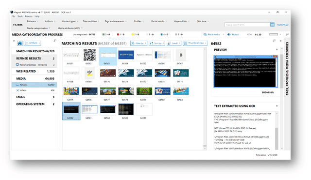This screenshot has height=180, width=311.
Task: Expand the Skin tone filter
Action: (x=203, y=21)
